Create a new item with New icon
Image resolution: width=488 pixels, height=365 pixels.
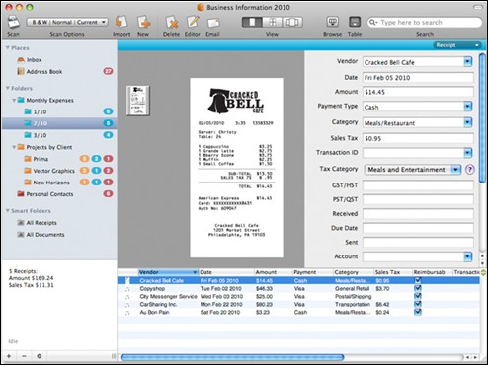[x=143, y=22]
